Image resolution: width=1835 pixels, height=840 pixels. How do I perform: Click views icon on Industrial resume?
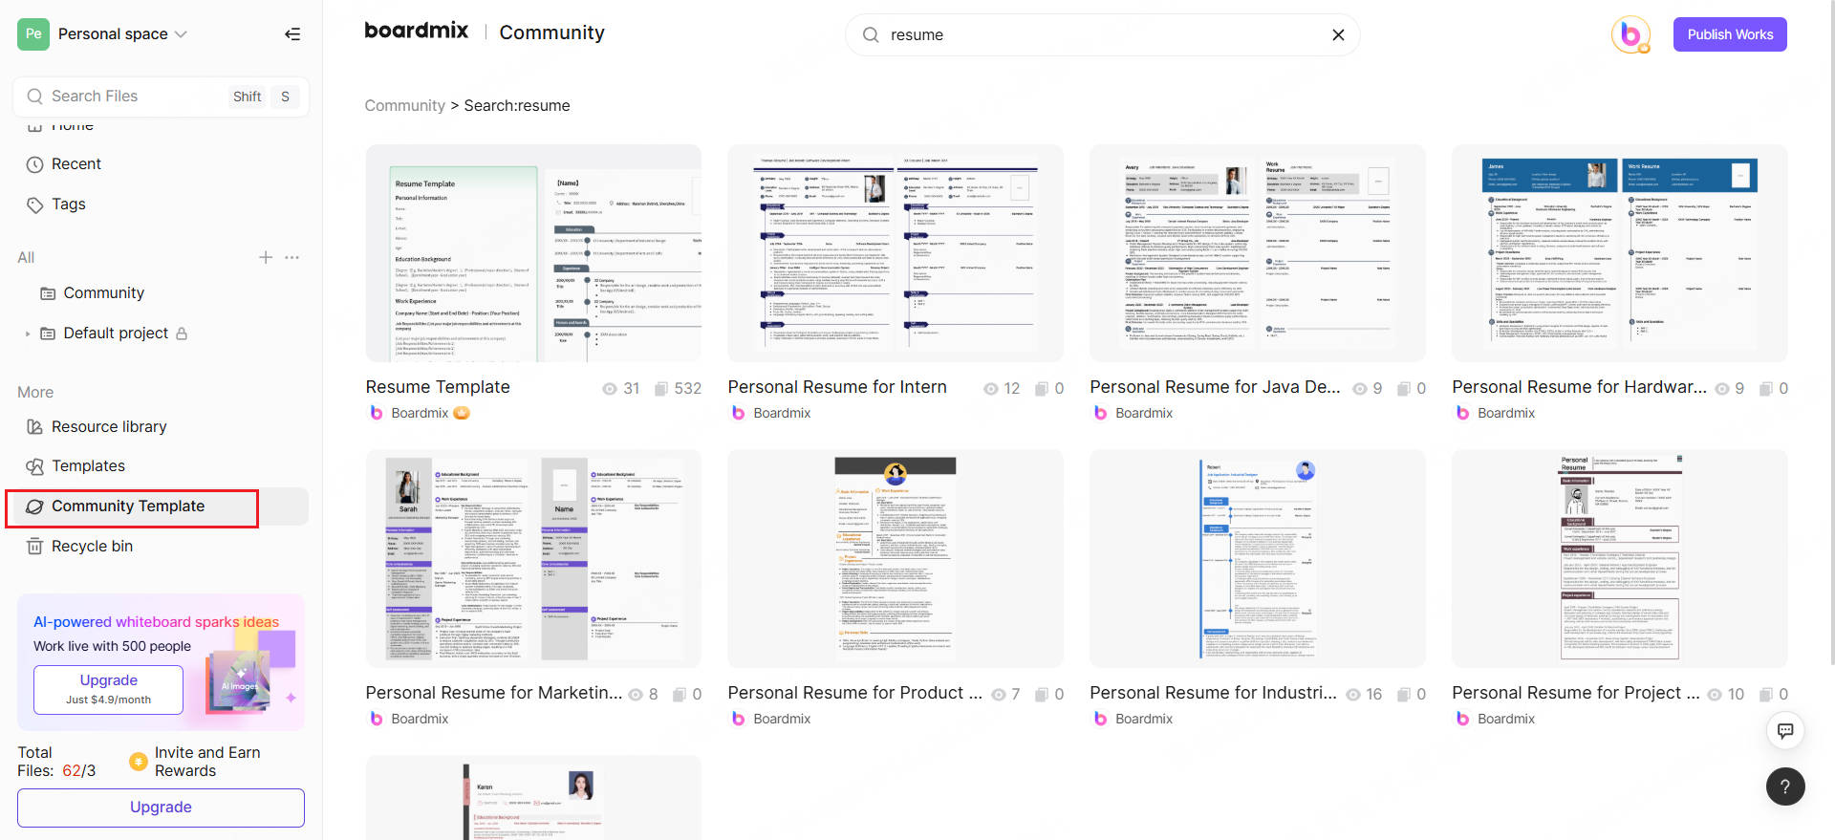point(1353,695)
